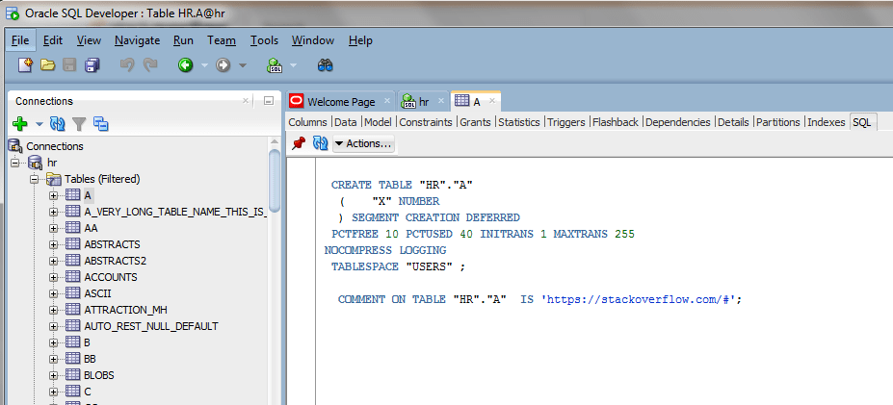
Task: Click the green Back navigation icon
Action: (x=186, y=65)
